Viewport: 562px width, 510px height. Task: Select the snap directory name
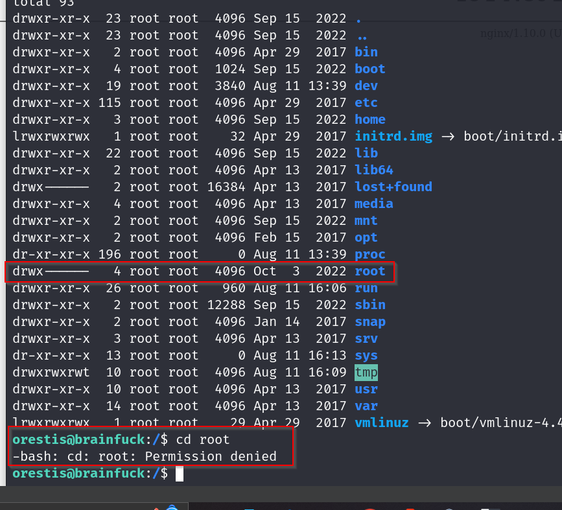point(370,321)
